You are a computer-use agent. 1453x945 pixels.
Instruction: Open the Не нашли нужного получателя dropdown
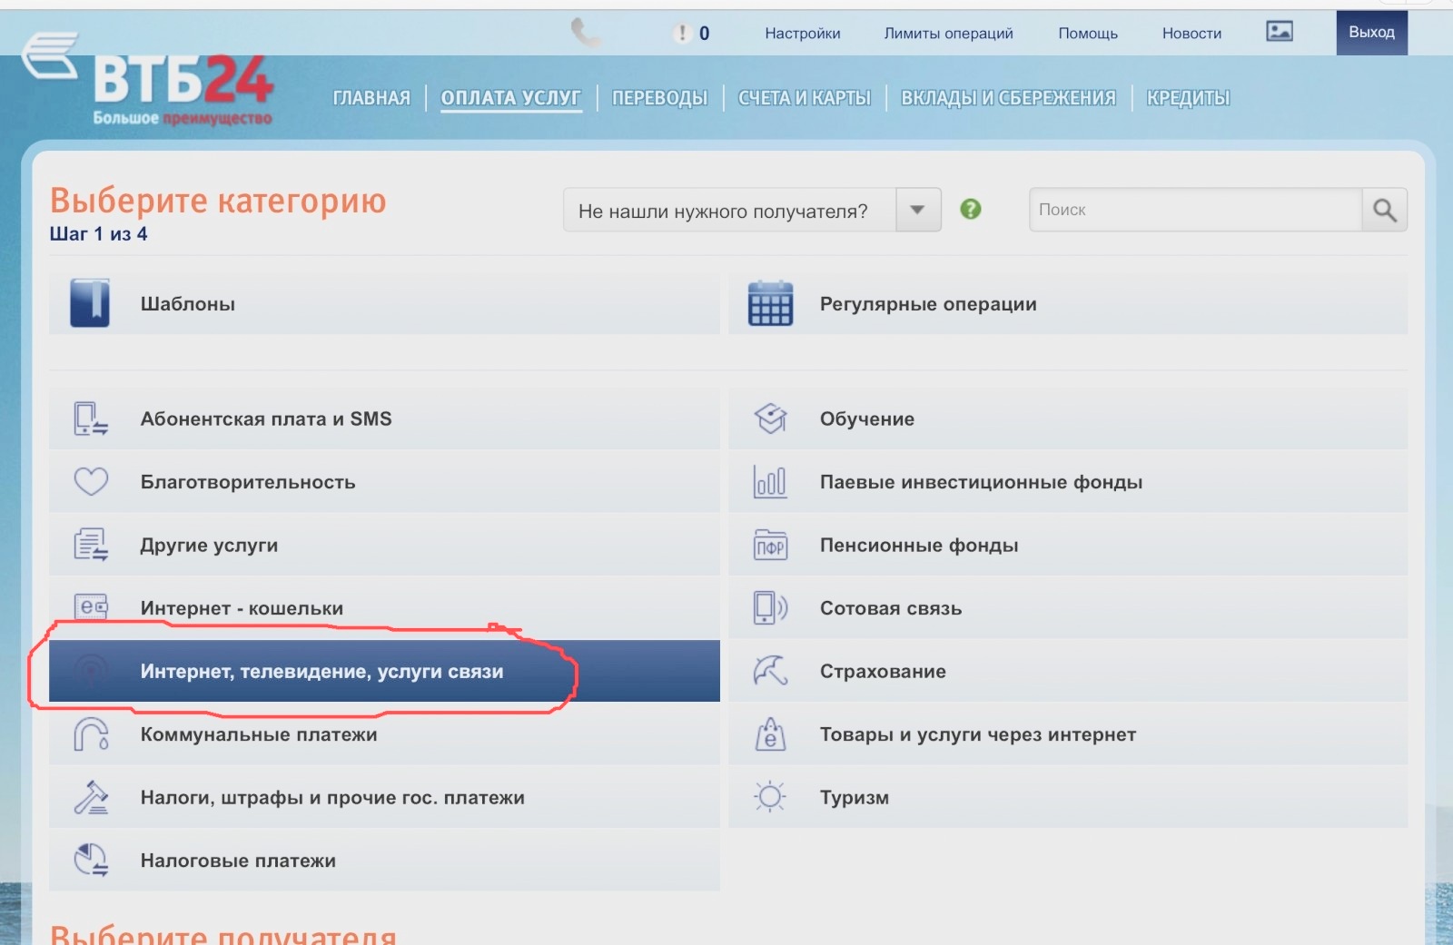click(916, 210)
